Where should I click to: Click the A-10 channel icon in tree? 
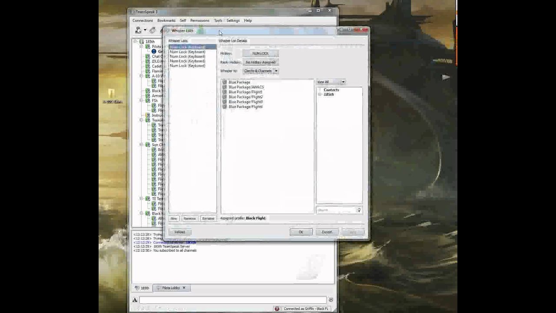click(148, 76)
